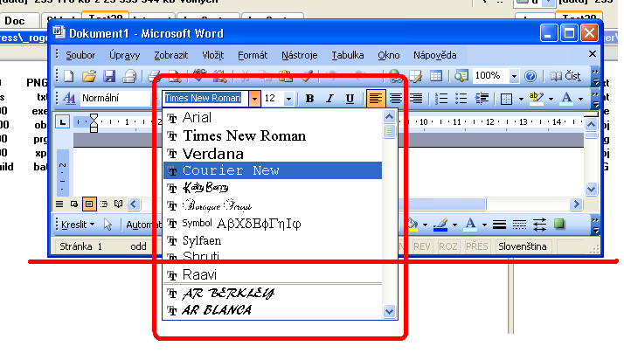Choose Courier New from font list
624x353 pixels.
pyautogui.click(x=231, y=170)
